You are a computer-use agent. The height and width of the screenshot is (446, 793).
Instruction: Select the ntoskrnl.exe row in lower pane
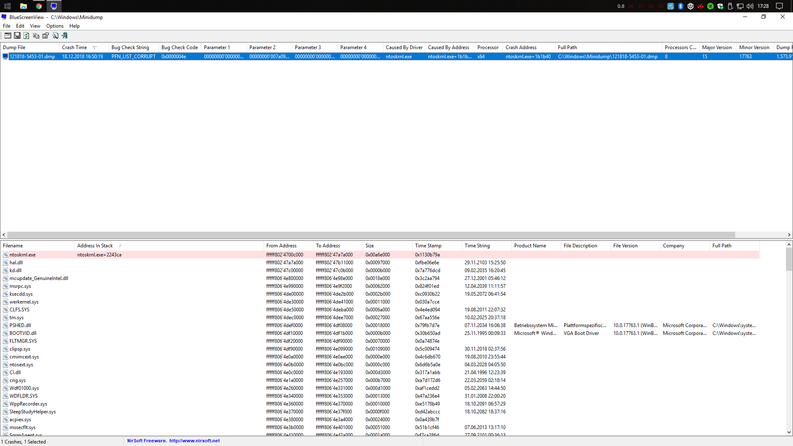(x=23, y=255)
